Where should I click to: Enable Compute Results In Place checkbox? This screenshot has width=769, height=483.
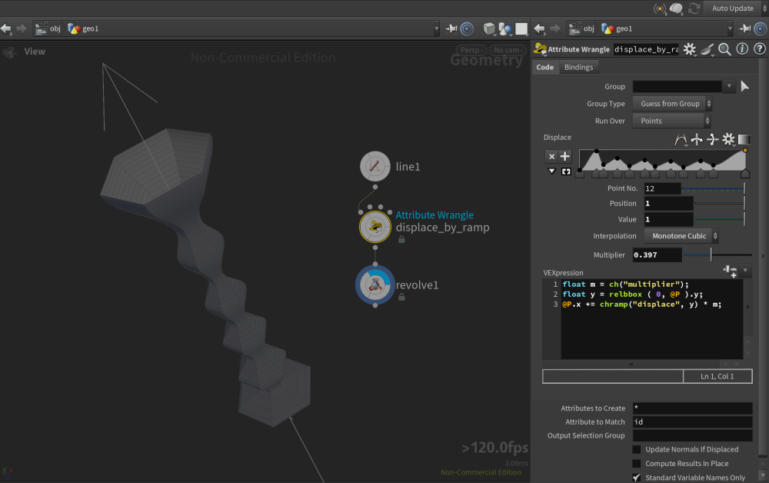[637, 464]
